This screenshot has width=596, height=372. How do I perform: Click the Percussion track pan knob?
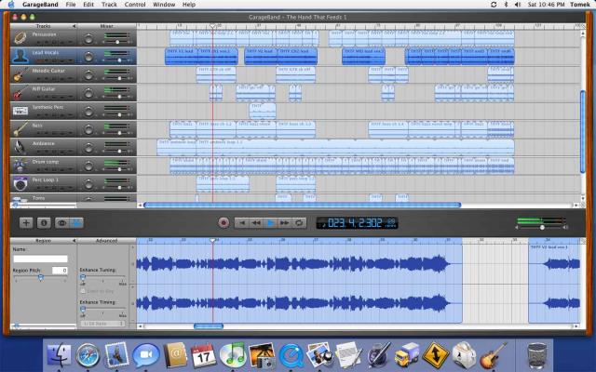click(x=88, y=38)
